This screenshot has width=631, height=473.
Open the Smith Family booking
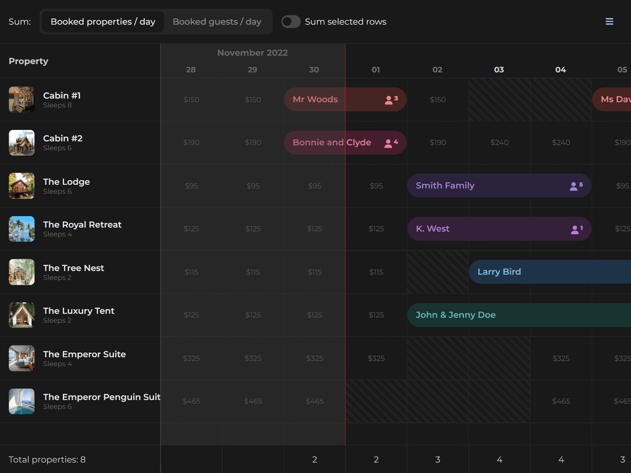499,185
